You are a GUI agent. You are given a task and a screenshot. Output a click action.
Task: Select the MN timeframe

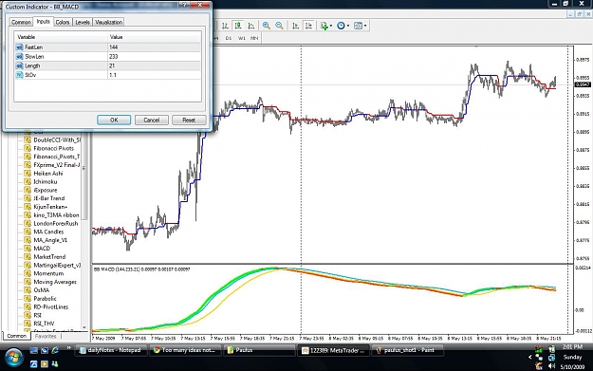254,38
